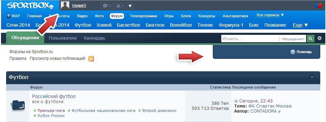
Task: Open Футбольная национальная лига subforum
Action: click(103, 111)
